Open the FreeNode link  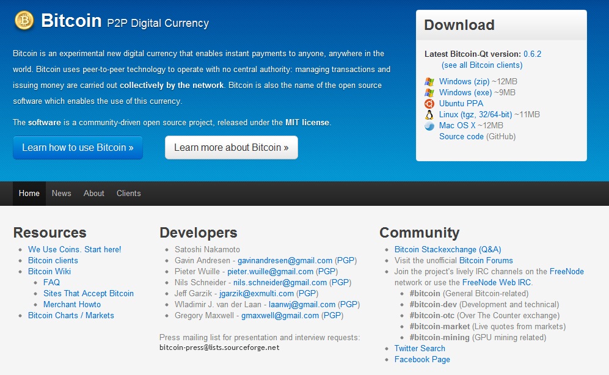point(567,271)
